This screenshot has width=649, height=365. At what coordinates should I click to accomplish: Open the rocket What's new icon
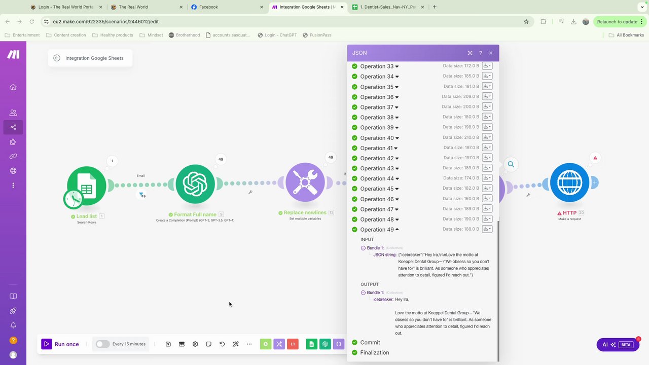point(13,311)
